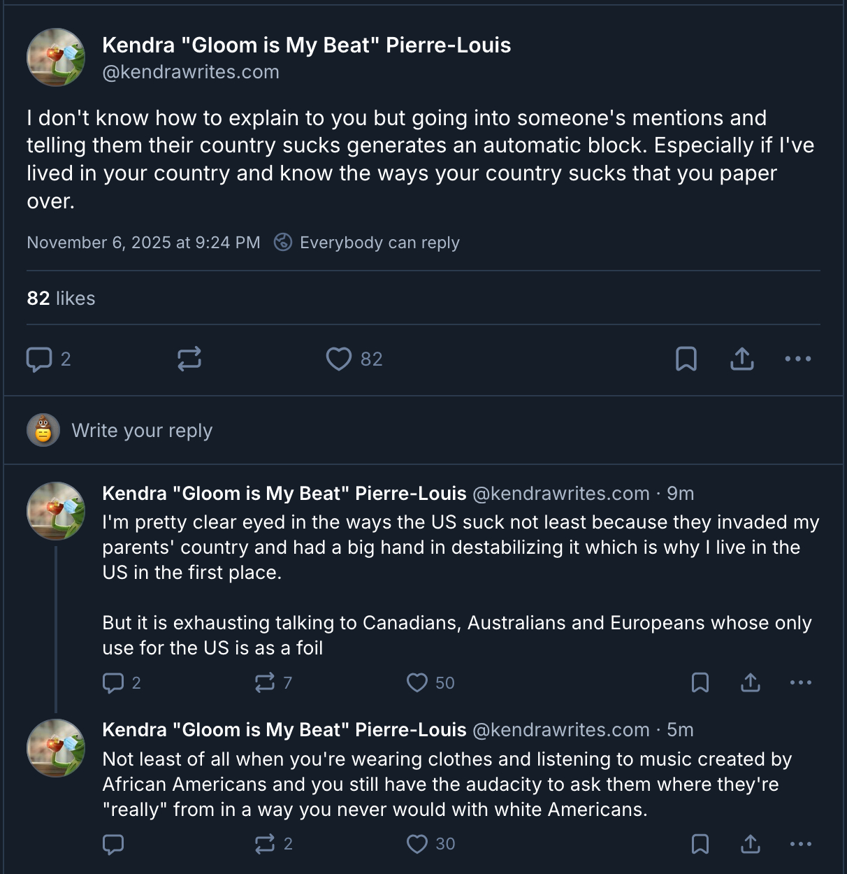Share the main post

point(742,359)
